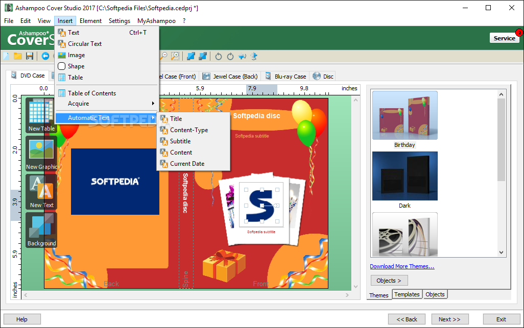This screenshot has width=524, height=328.
Task: Click the Next >> button
Action: (x=449, y=319)
